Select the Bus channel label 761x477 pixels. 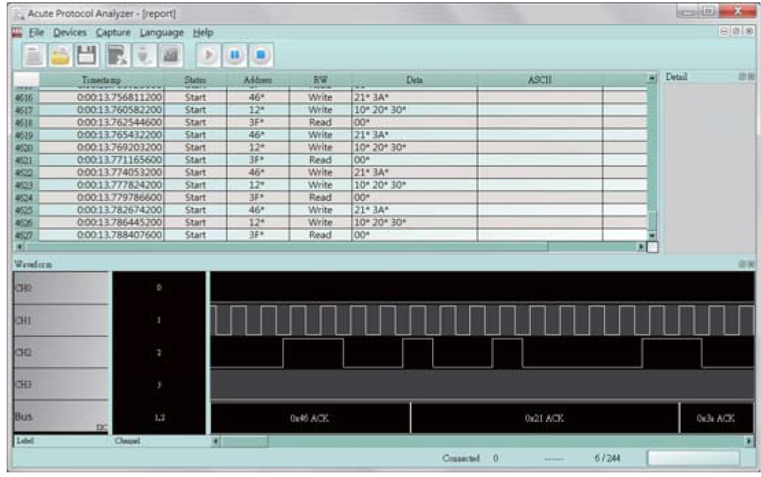point(61,417)
